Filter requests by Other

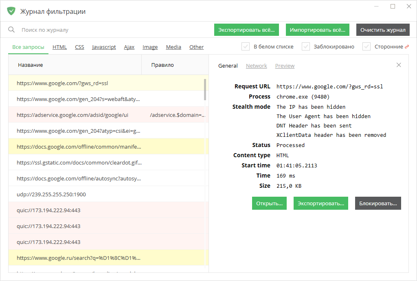pos(197,47)
